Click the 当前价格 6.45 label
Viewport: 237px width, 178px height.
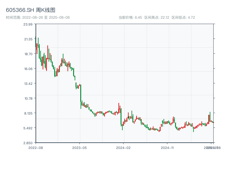pyautogui.click(x=130, y=18)
